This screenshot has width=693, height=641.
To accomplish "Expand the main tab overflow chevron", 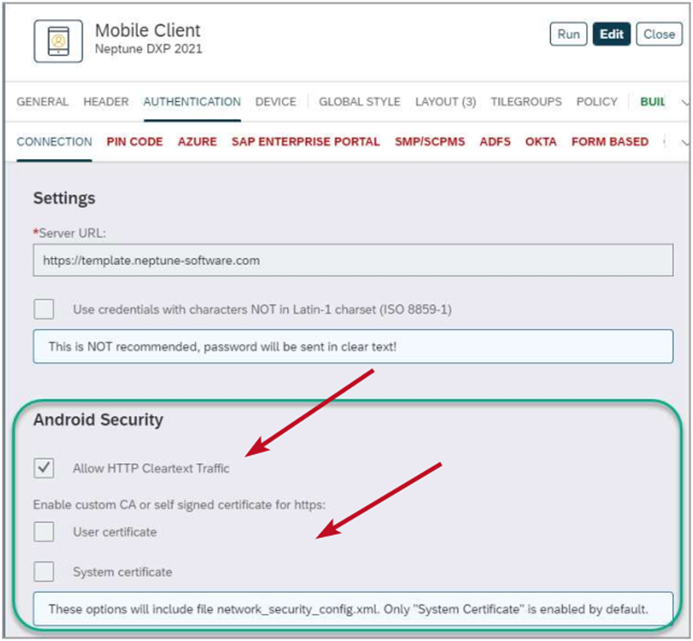I will (684, 102).
